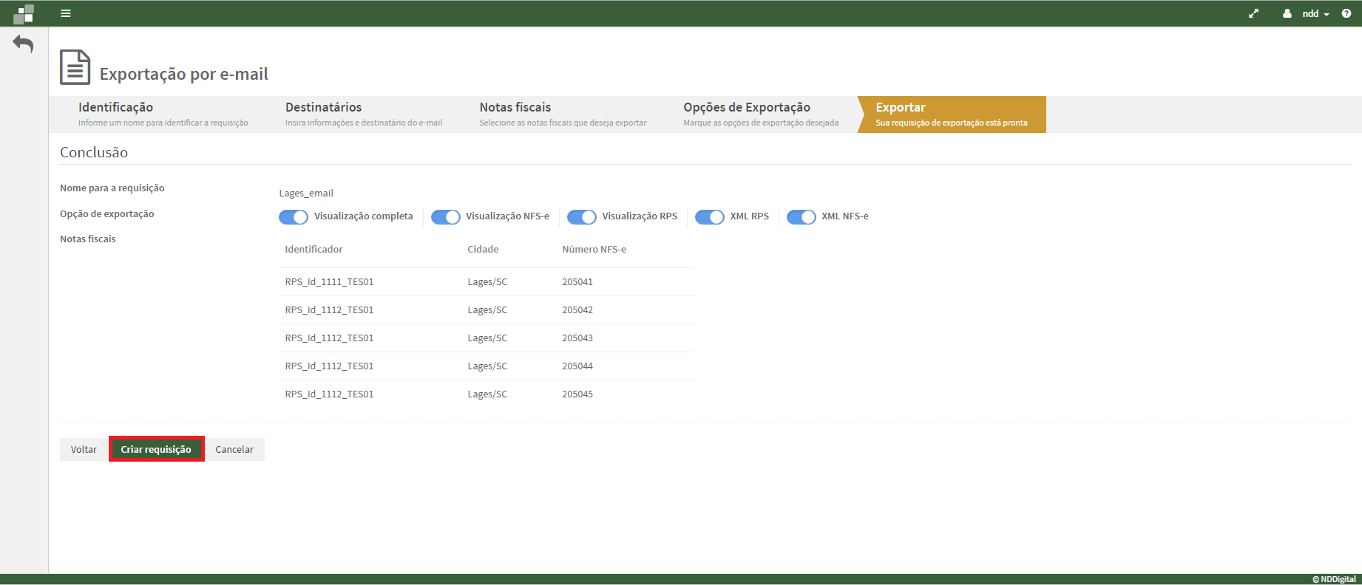Screen dimensions: 1362x585
Task: Click the NDD logo icon
Action: coord(24,14)
